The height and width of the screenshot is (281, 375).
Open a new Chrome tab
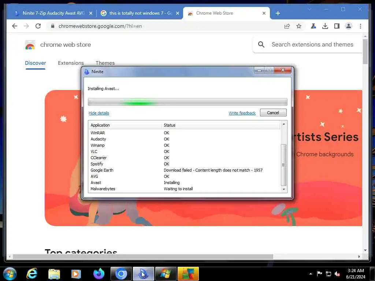pos(278,13)
